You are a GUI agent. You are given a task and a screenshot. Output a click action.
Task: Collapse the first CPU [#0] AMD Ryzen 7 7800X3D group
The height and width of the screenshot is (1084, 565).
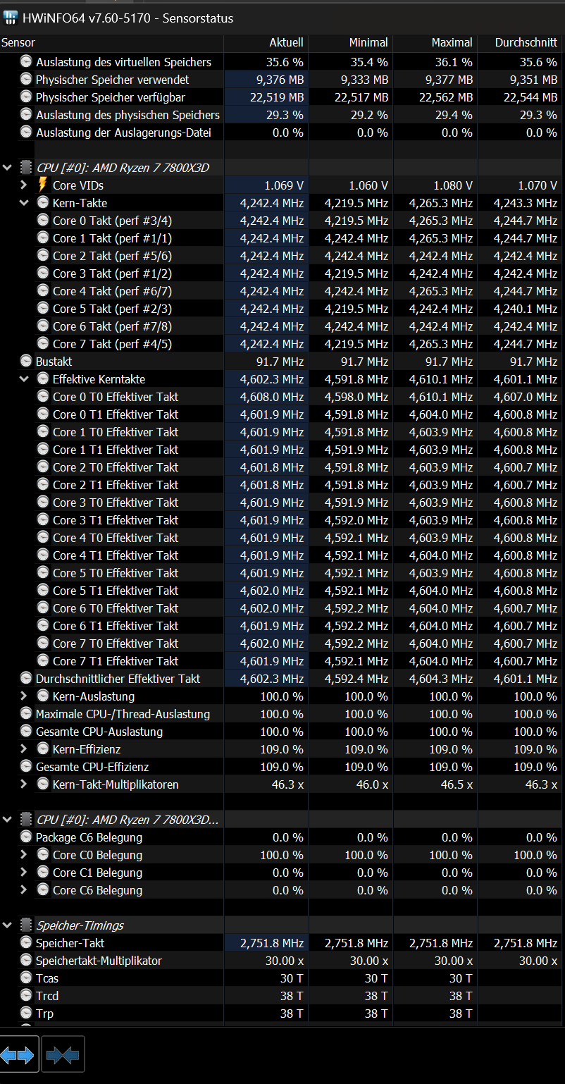(8, 168)
